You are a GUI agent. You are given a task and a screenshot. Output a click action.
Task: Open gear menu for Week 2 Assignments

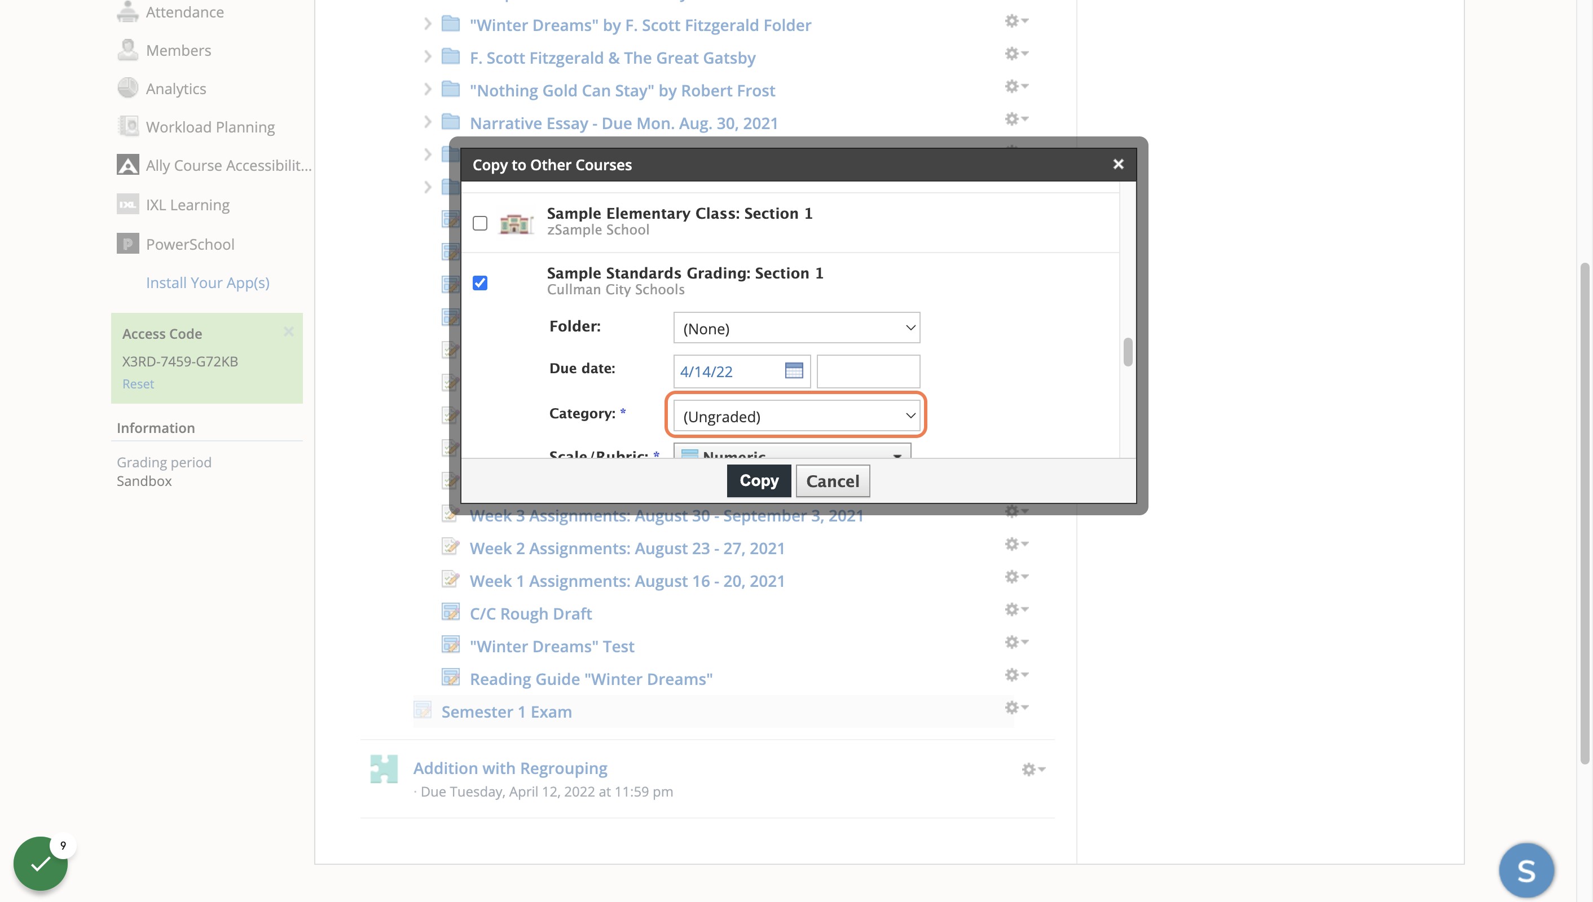pyautogui.click(x=1016, y=544)
